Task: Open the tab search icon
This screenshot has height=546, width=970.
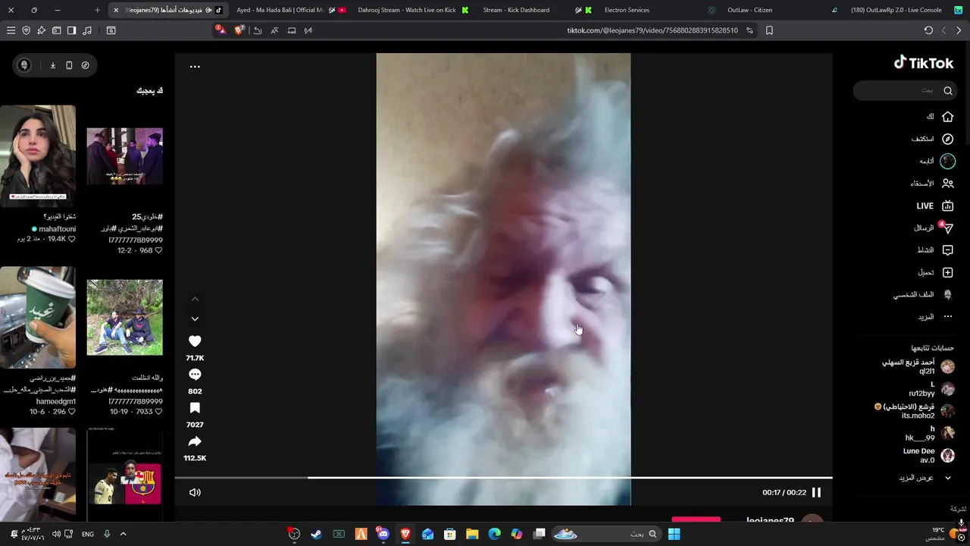Action: click(111, 30)
